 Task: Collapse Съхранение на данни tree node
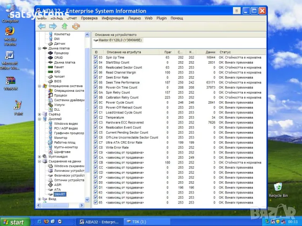(40, 161)
